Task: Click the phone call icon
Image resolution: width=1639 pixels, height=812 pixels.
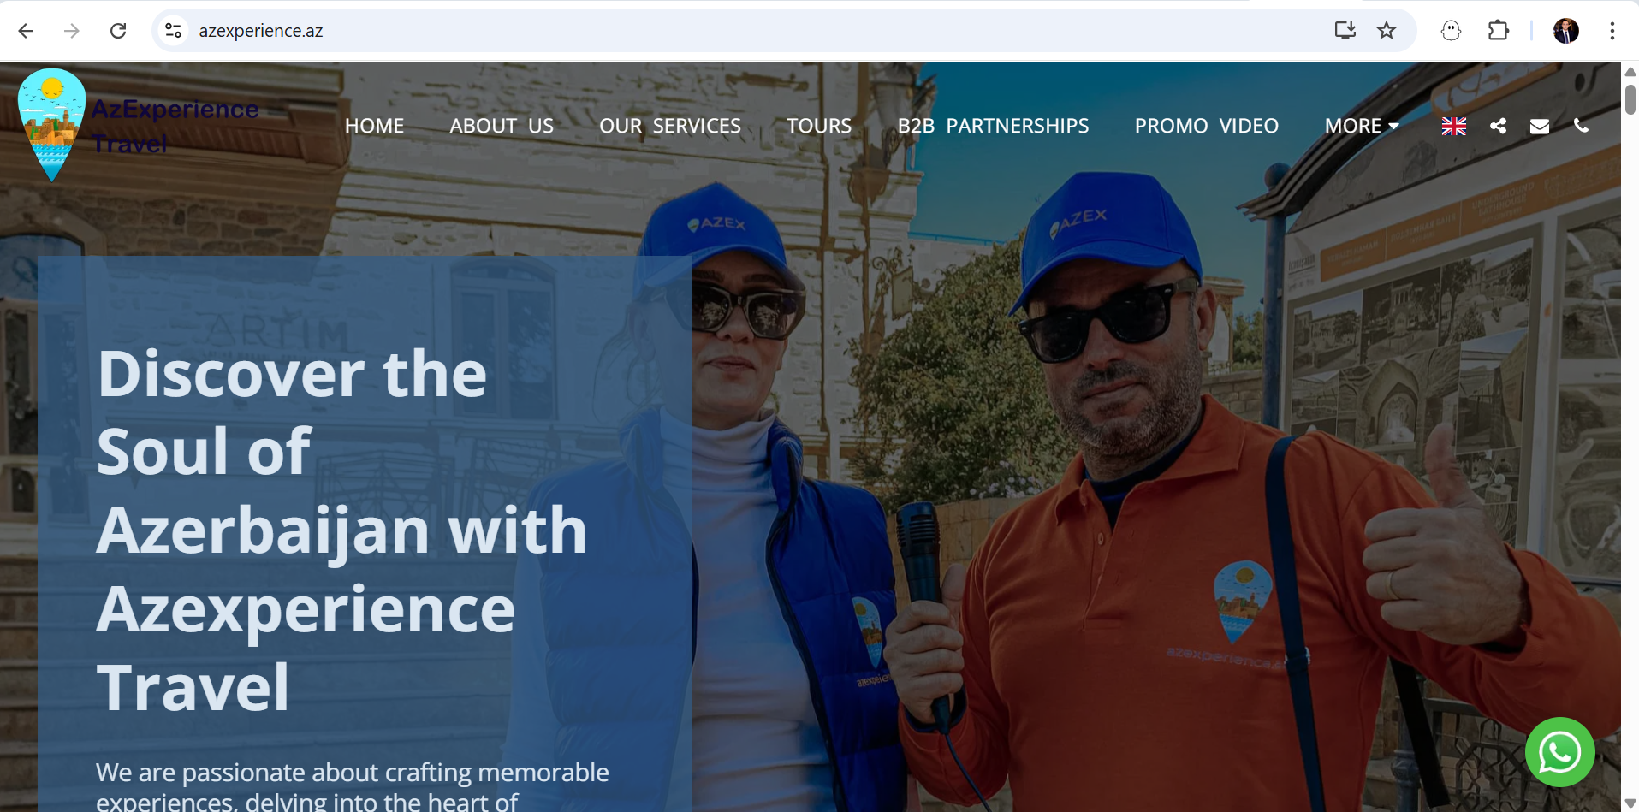Action: pos(1581,126)
